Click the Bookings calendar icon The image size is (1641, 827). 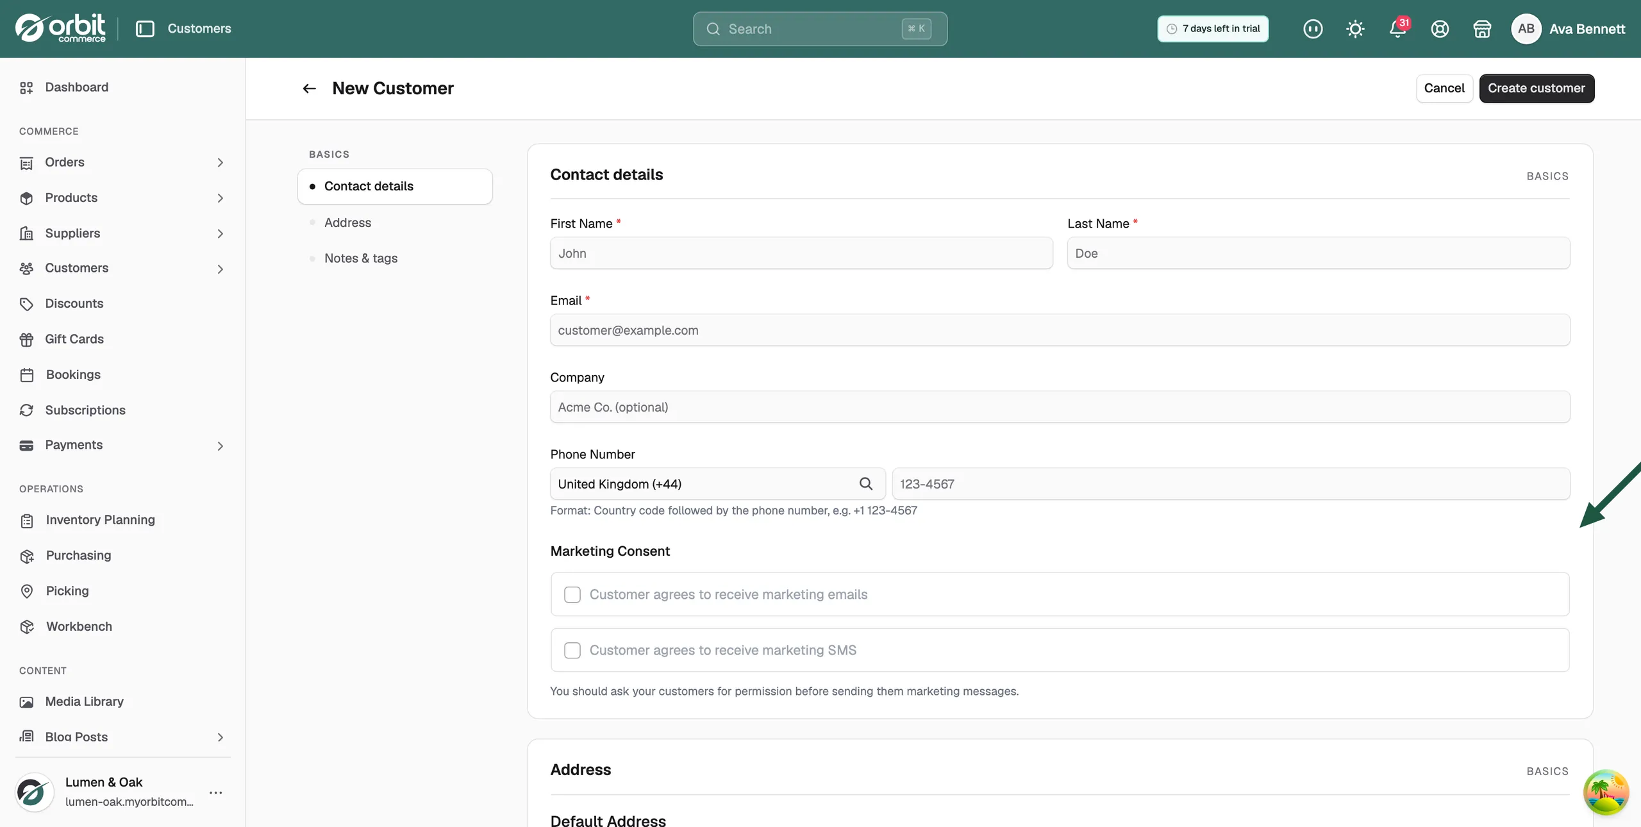point(26,375)
